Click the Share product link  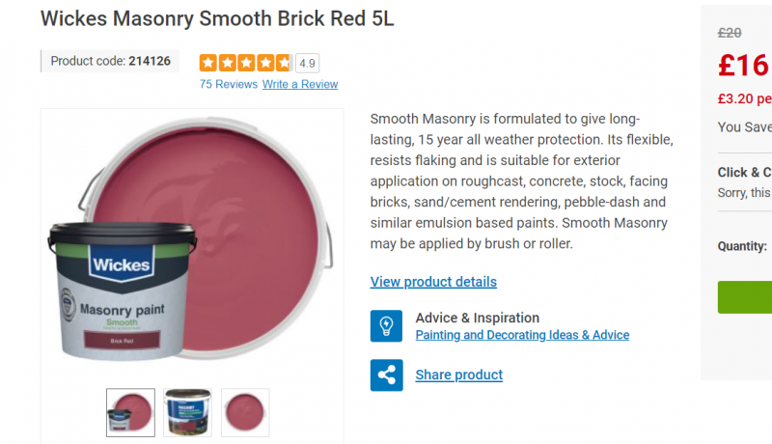click(458, 375)
